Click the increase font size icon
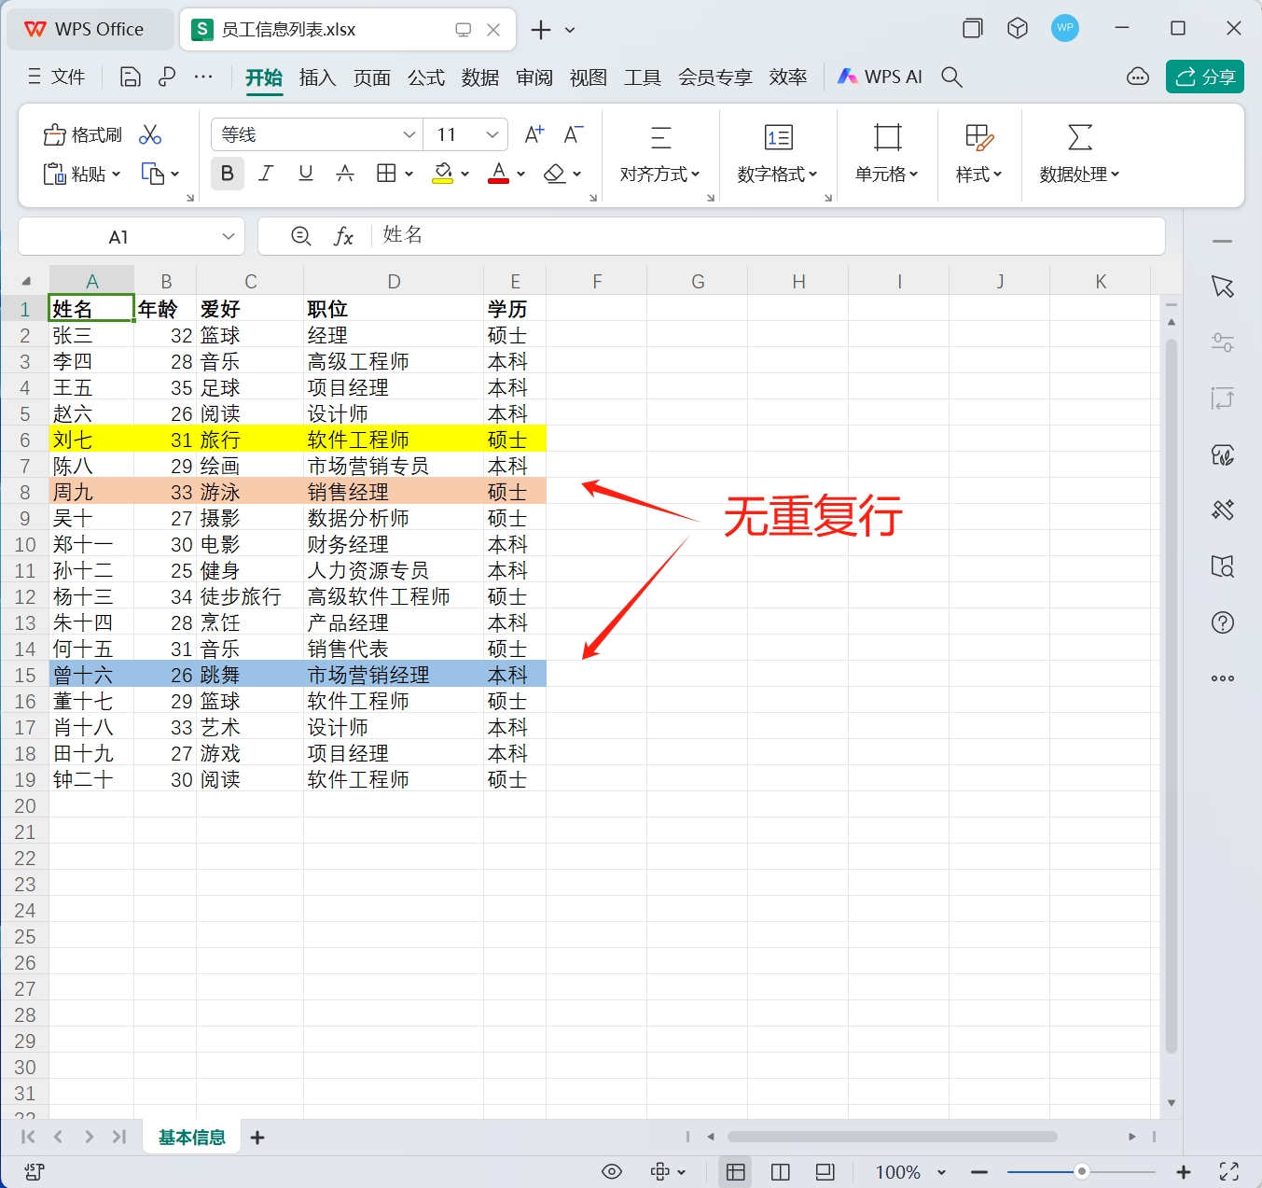Screen dimensions: 1262x1188 [534, 135]
